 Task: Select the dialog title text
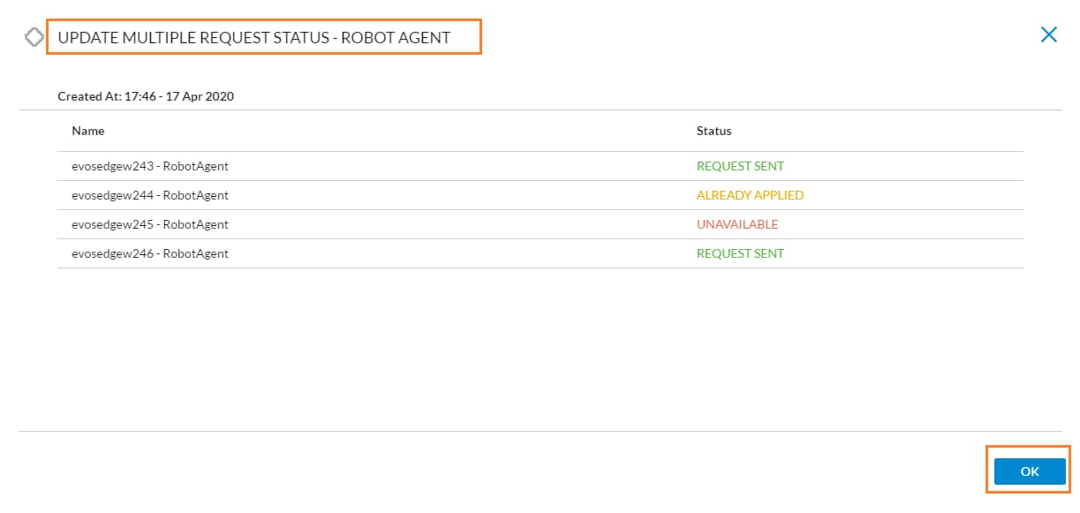point(254,38)
